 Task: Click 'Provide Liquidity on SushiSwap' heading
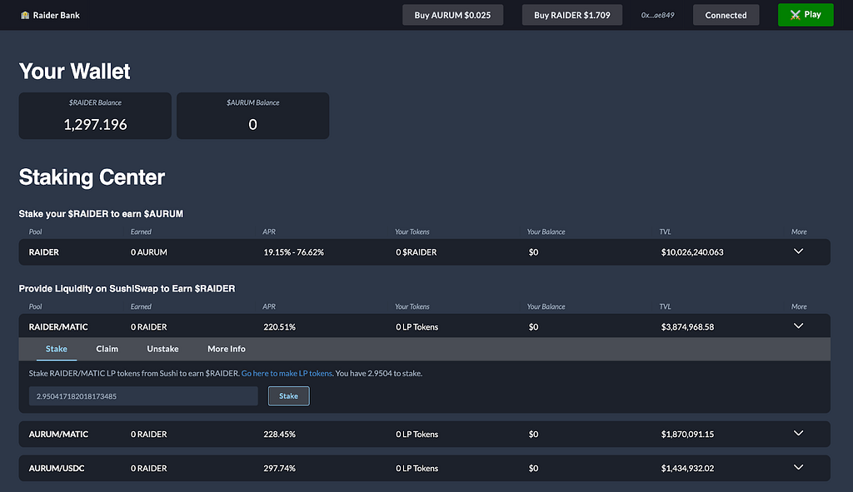pyautogui.click(x=127, y=289)
